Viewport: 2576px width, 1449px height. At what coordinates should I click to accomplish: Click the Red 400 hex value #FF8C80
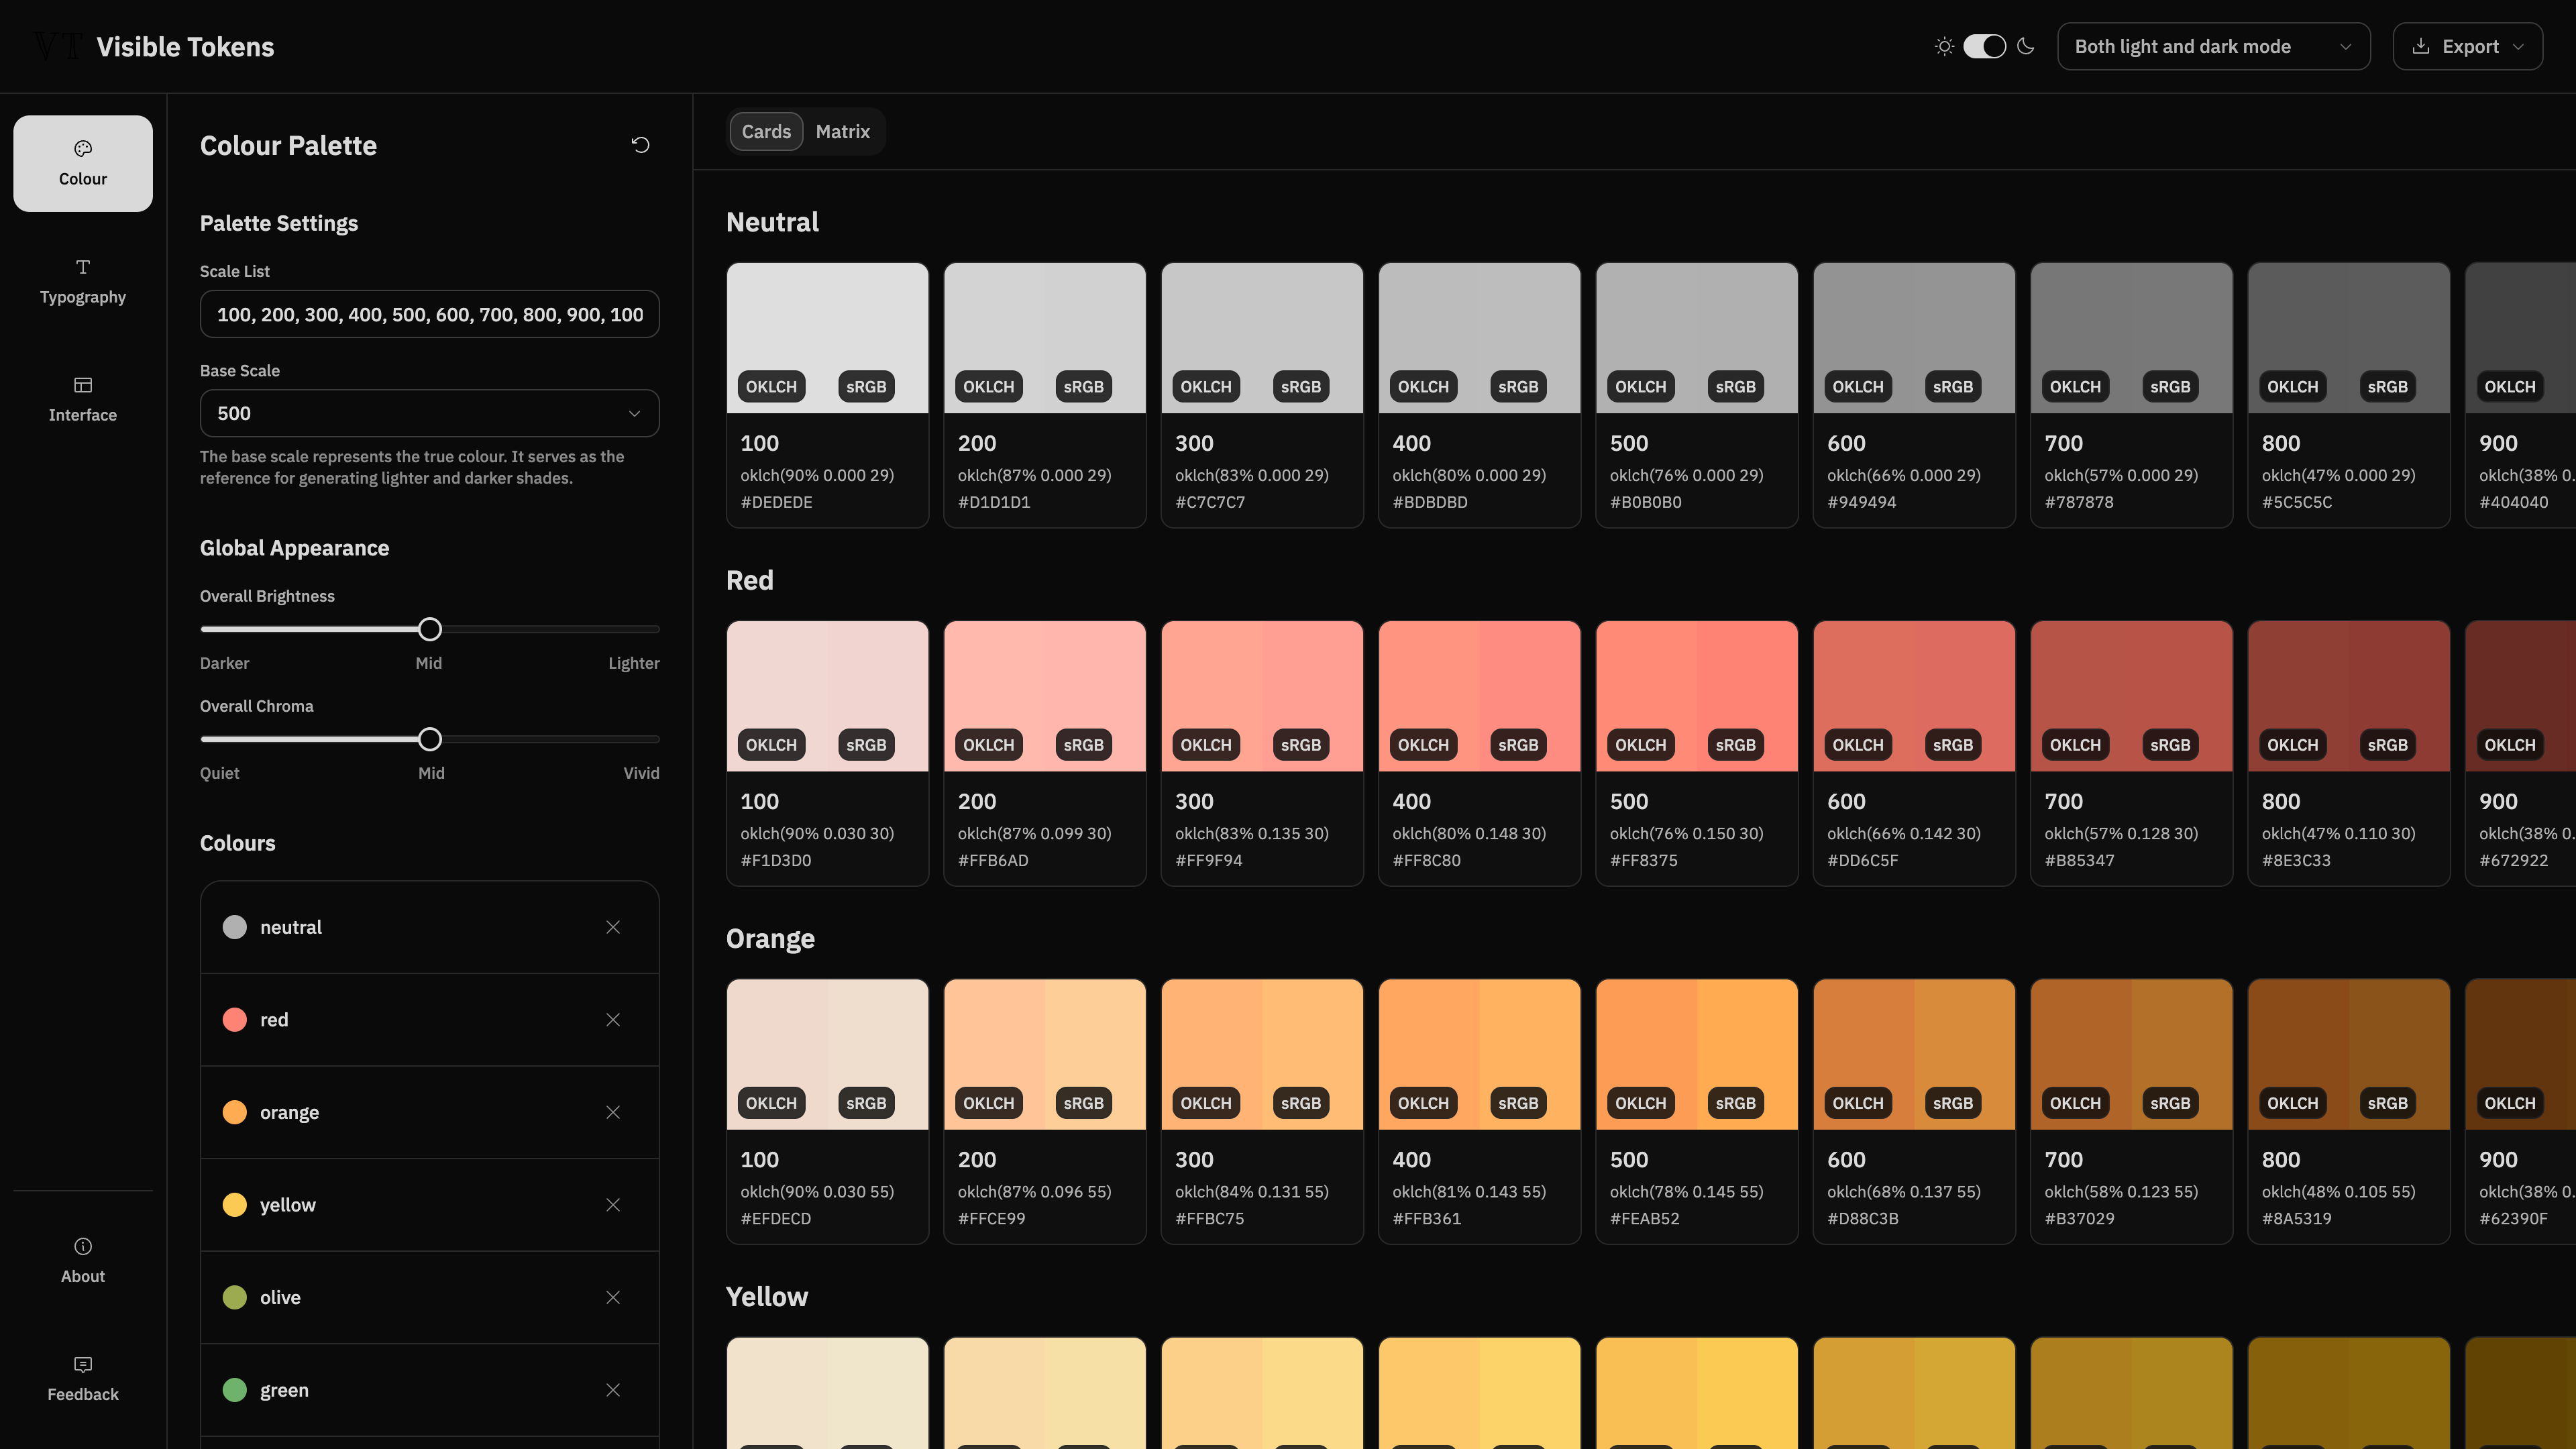(x=1426, y=860)
